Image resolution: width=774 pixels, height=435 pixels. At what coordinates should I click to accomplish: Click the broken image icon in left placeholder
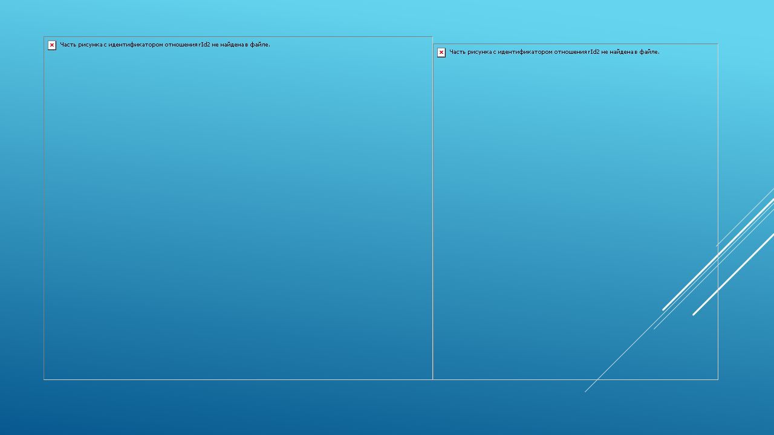(x=52, y=45)
